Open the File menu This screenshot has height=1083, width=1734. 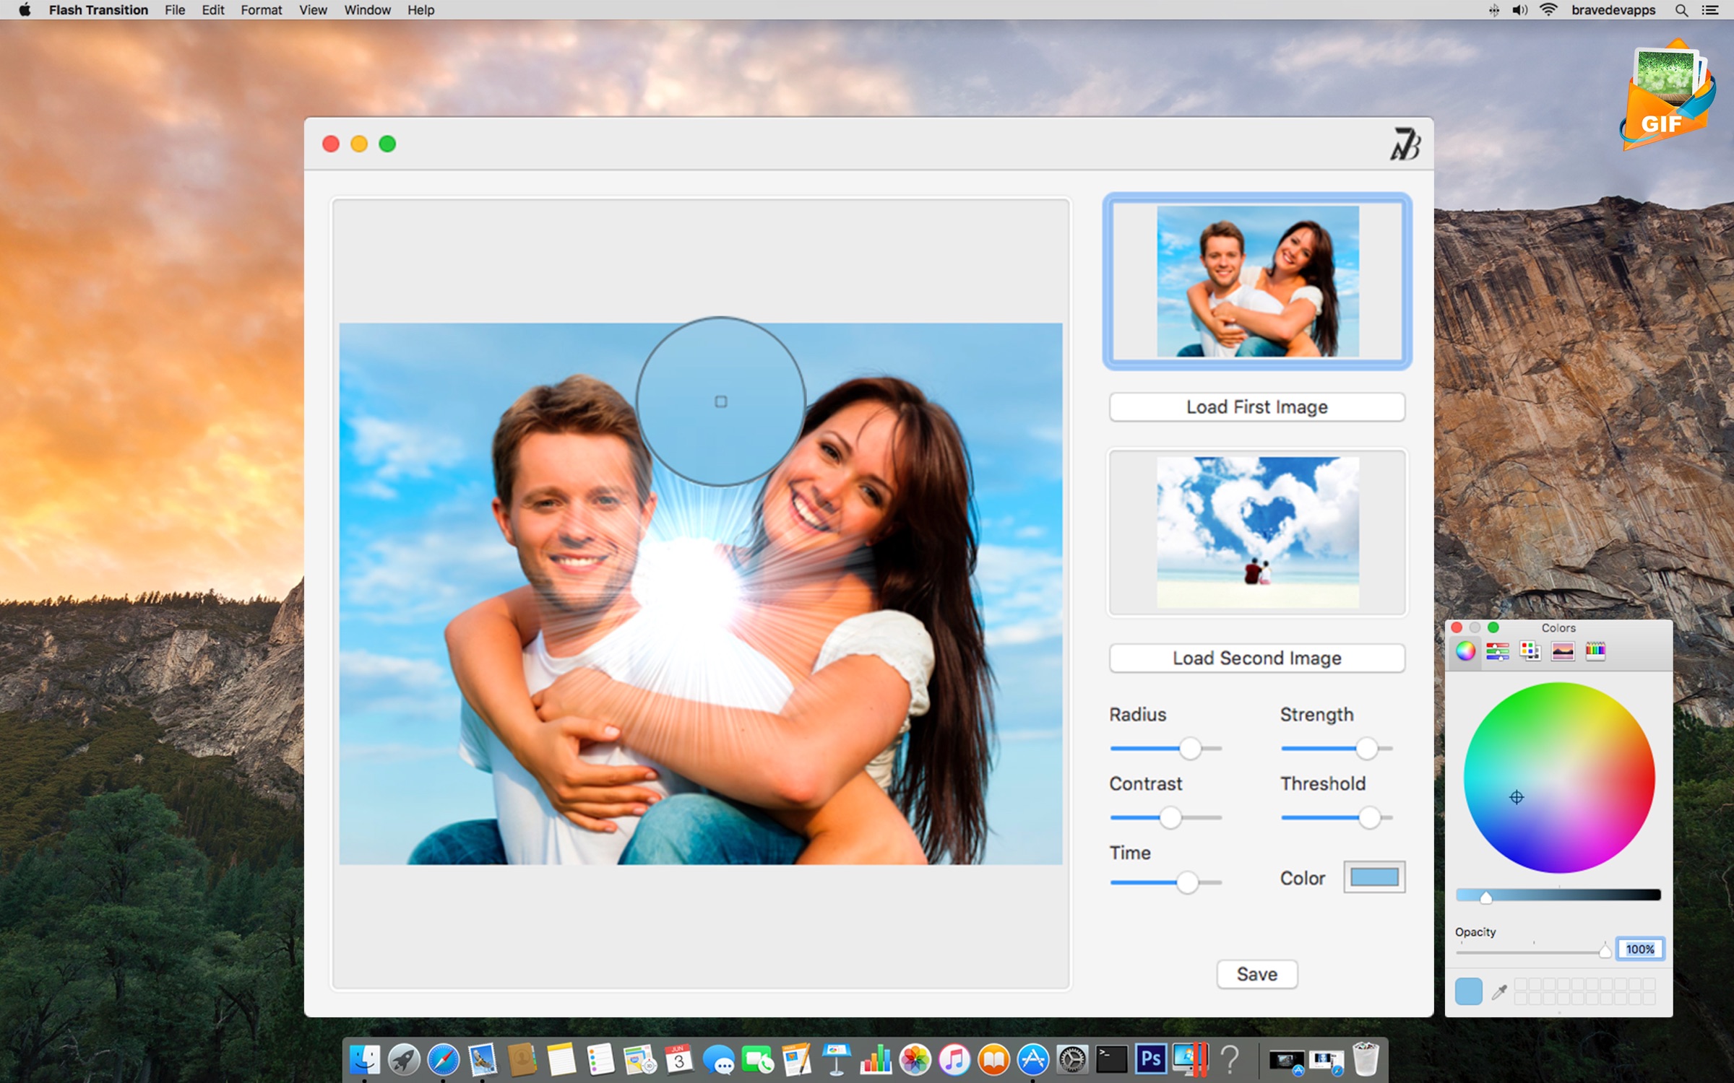(174, 10)
